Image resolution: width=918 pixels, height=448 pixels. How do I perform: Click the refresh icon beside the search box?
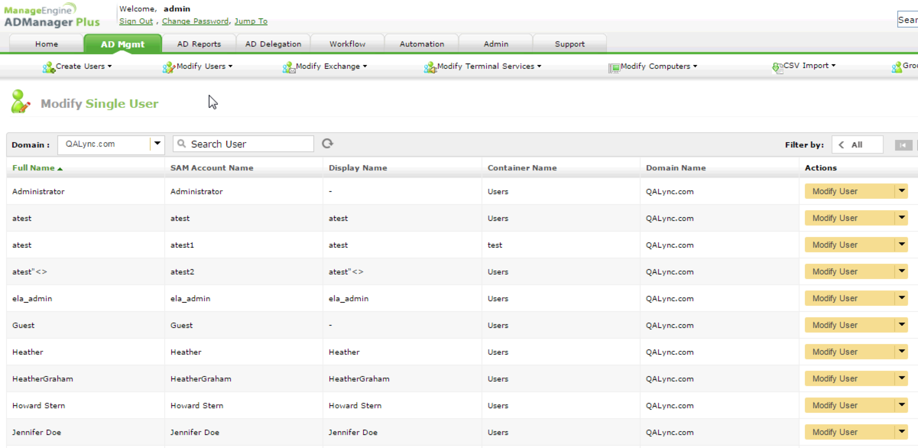(x=328, y=143)
